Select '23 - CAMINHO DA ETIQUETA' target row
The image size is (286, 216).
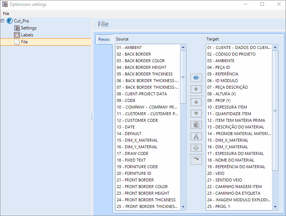[x=239, y=193]
